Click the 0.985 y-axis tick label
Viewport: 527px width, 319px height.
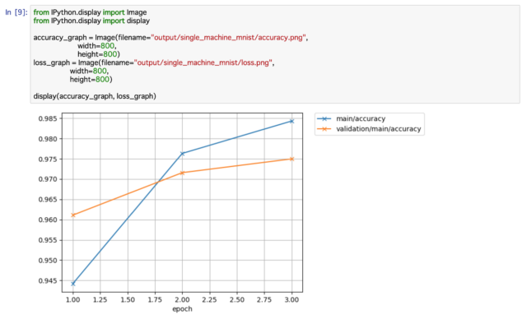click(48, 118)
